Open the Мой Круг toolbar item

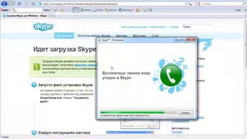tap(127, 10)
